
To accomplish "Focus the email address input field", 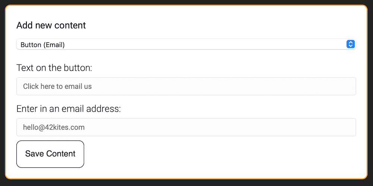I will click(x=186, y=127).
